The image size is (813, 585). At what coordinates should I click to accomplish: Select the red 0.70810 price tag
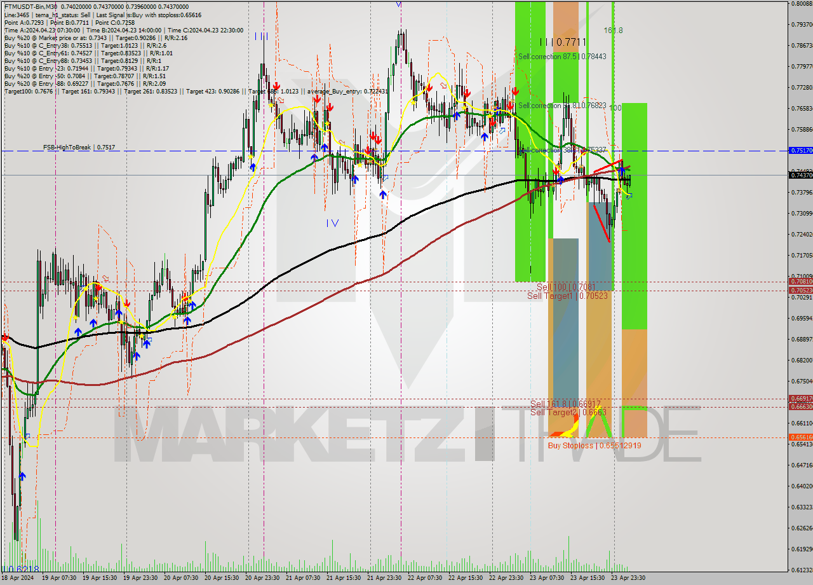pyautogui.click(x=800, y=282)
